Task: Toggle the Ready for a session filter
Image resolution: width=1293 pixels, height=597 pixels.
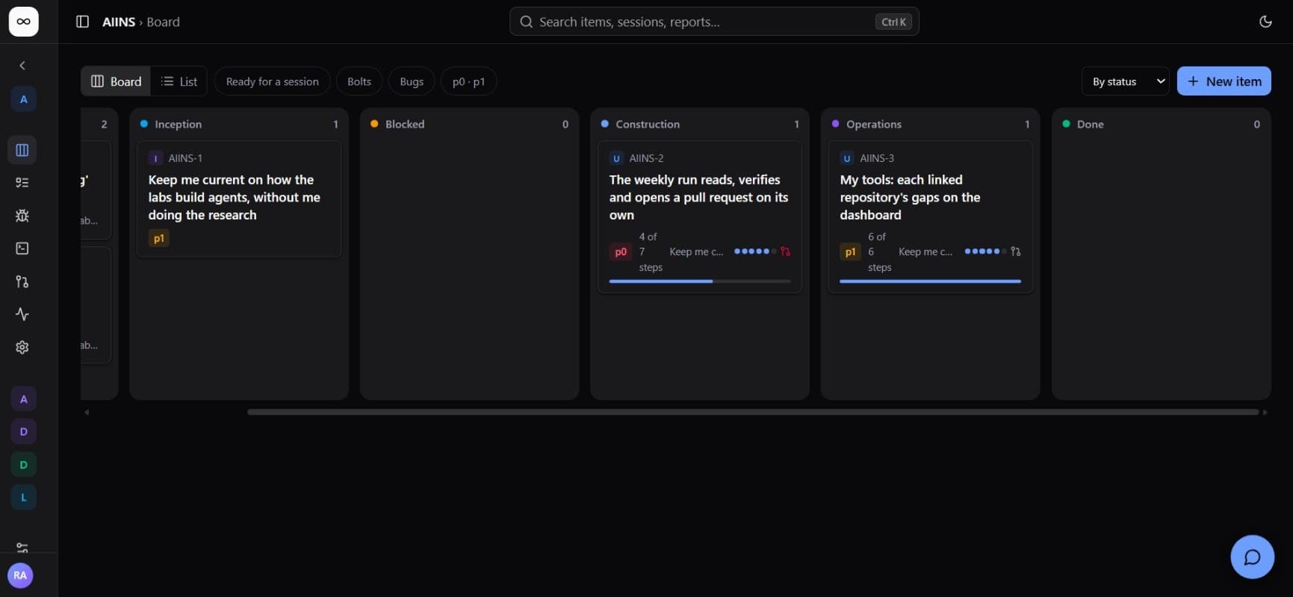Action: [x=273, y=81]
